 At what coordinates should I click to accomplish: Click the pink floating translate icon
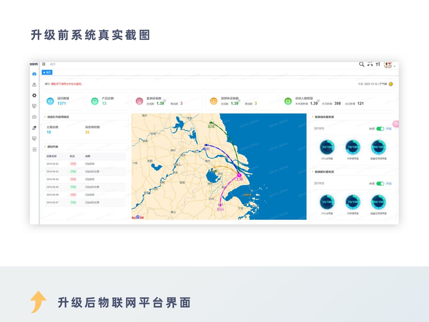396,124
